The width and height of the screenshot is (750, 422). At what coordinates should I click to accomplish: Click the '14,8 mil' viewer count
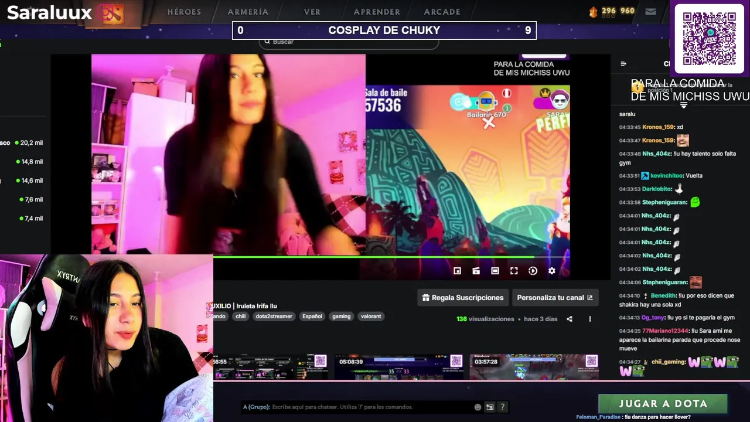[32, 162]
